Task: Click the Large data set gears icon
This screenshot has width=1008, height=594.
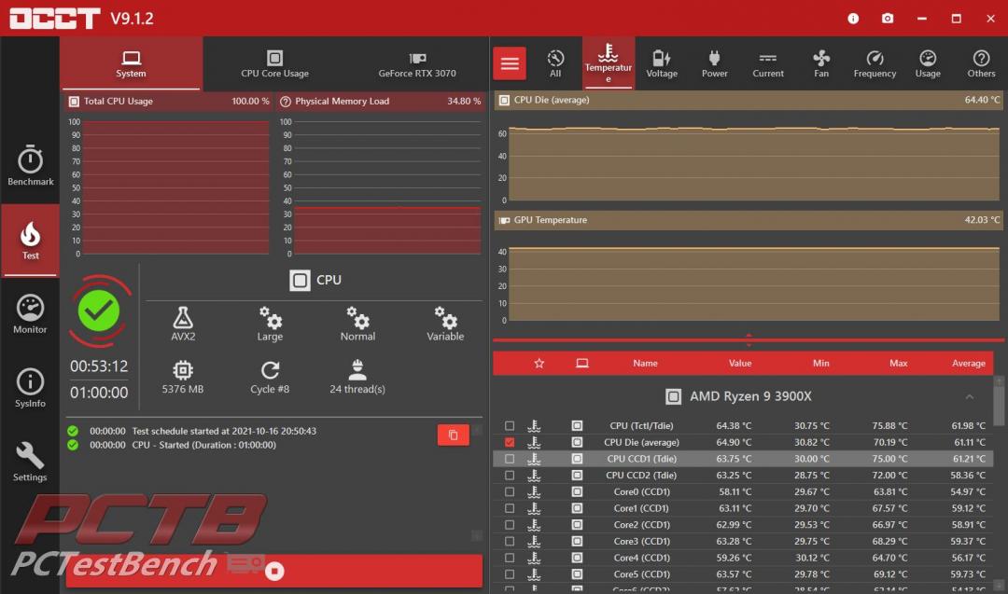Action: tap(270, 317)
